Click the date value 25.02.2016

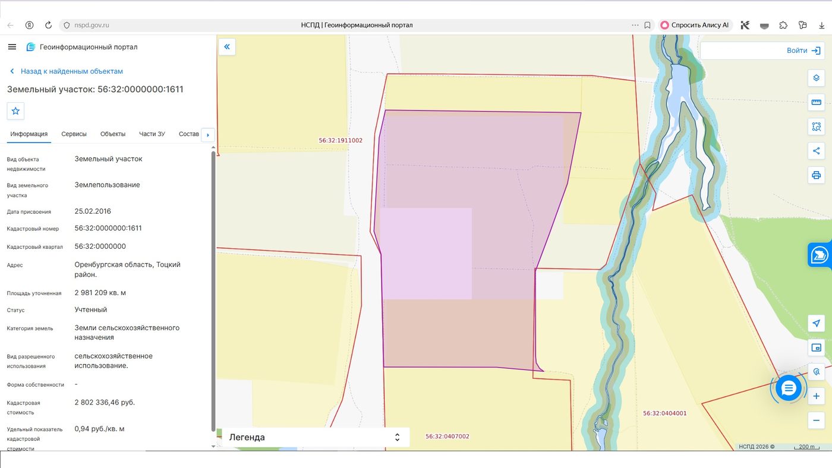(x=93, y=211)
